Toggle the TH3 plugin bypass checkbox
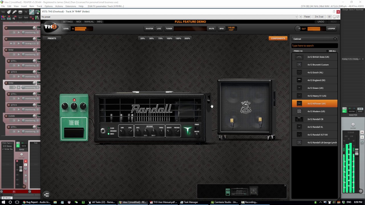 coord(338,17)
